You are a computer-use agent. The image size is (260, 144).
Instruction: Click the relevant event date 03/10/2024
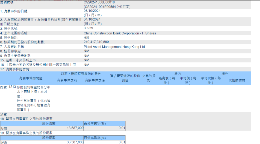[92, 11]
